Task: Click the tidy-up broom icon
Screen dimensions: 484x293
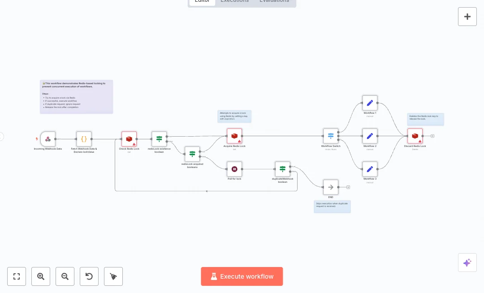Action: [x=113, y=276]
